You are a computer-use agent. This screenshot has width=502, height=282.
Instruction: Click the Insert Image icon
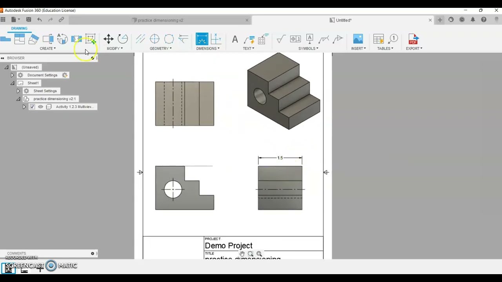358,39
